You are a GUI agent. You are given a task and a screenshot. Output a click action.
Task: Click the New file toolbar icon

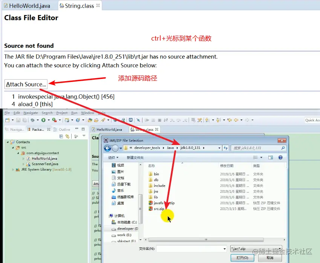click(x=7, y=120)
